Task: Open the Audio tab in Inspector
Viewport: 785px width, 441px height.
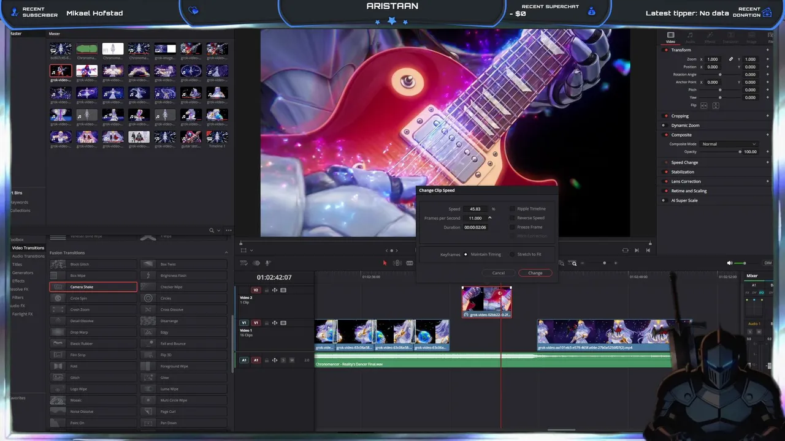Action: (x=690, y=37)
